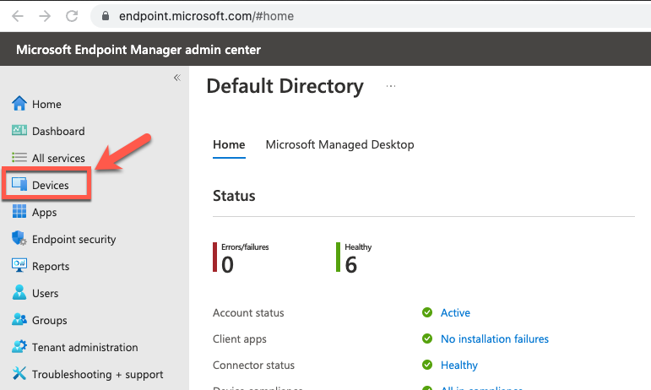Image resolution: width=651 pixels, height=390 pixels.
Task: Open the Groups label
Action: pos(50,320)
